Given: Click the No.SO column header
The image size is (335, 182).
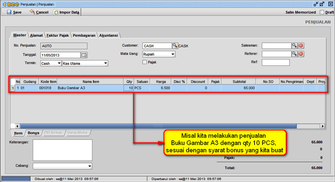Looking at the screenshot, I should coord(268,82).
